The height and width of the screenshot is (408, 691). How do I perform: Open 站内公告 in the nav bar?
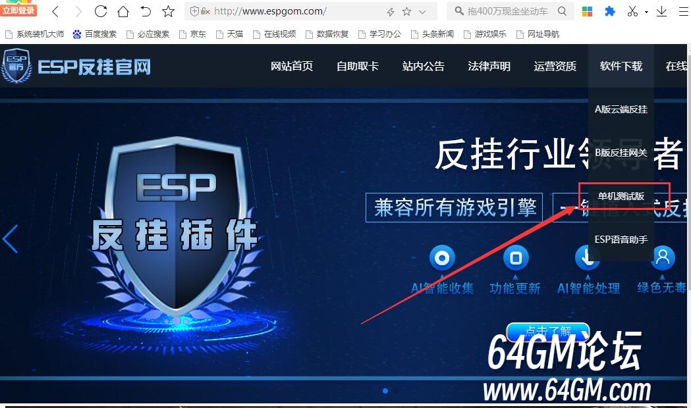tap(423, 66)
